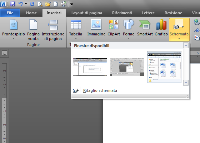Switch to the Home tab
Screen dimensions: 200x143
pos(31,13)
